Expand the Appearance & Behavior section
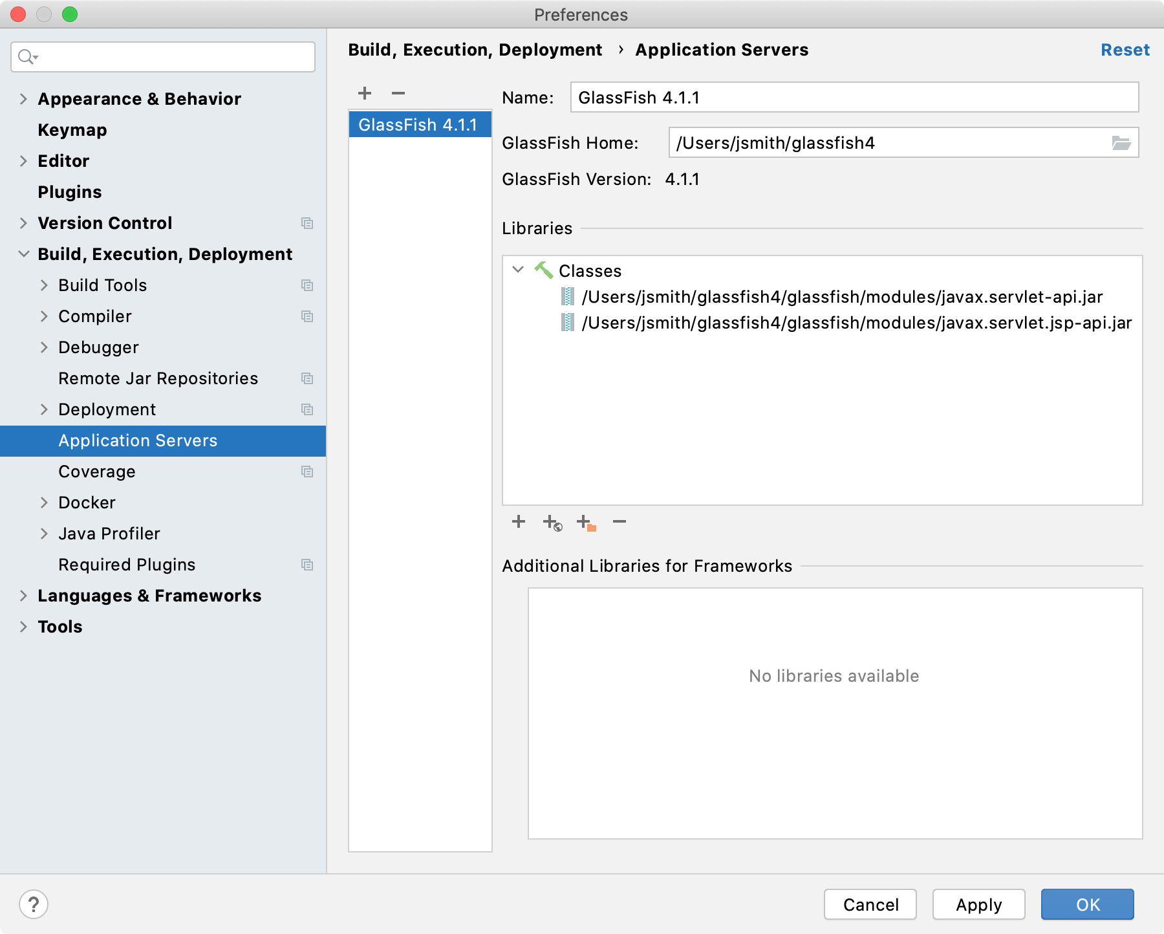Screen dimensions: 1164x934 23,98
